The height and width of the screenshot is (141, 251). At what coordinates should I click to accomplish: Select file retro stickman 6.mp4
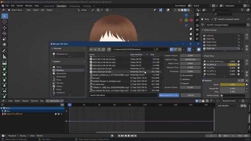click(125, 72)
